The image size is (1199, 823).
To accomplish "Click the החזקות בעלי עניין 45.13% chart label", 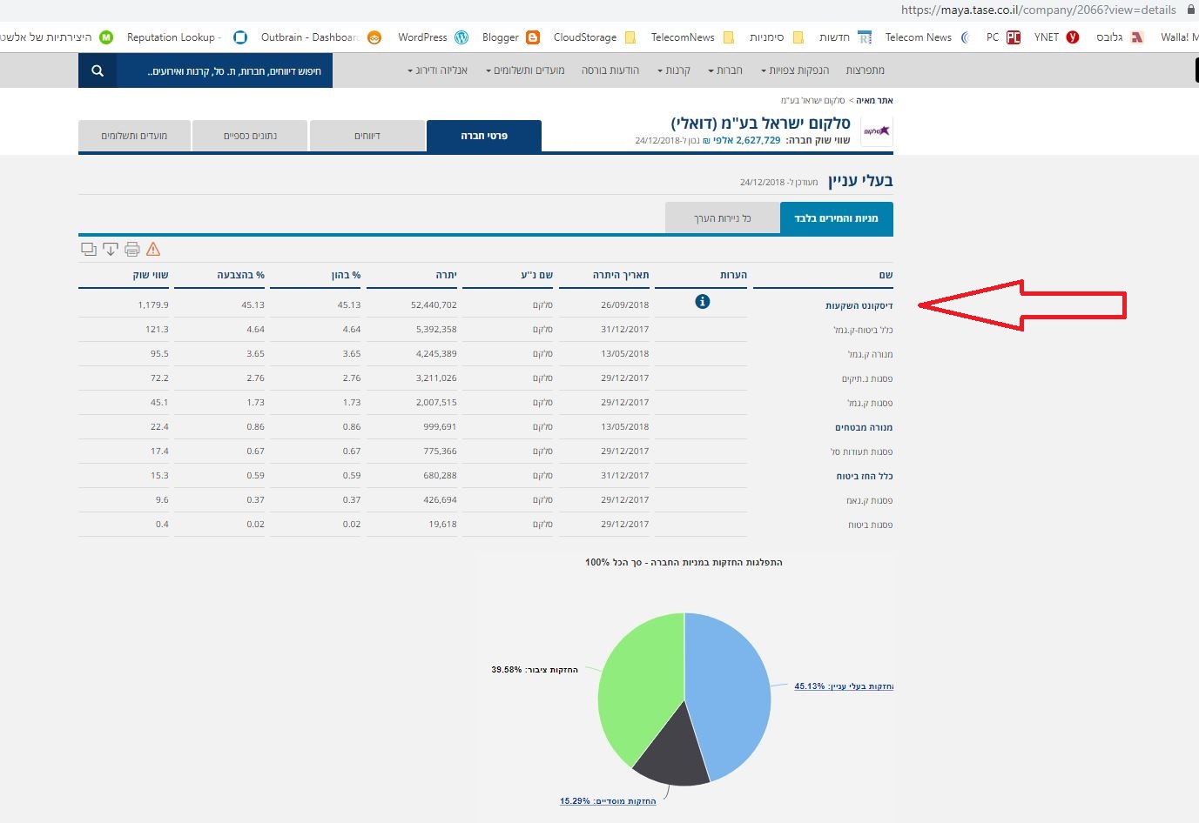I will click(844, 686).
